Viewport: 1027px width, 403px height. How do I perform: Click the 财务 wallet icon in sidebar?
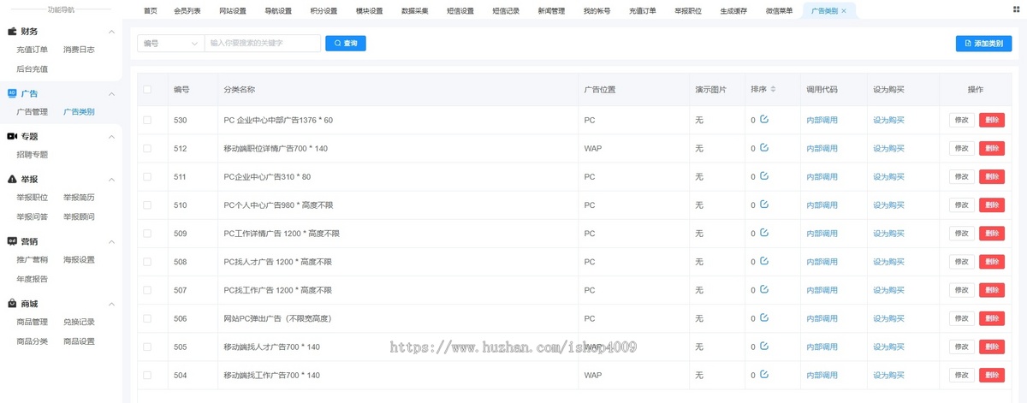(12, 31)
